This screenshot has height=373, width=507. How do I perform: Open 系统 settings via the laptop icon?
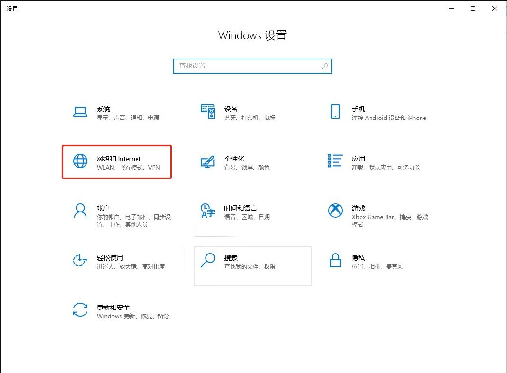[80, 112]
